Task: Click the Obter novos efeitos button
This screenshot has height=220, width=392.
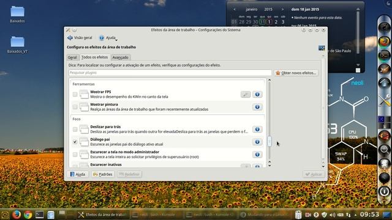Action: click(296, 73)
